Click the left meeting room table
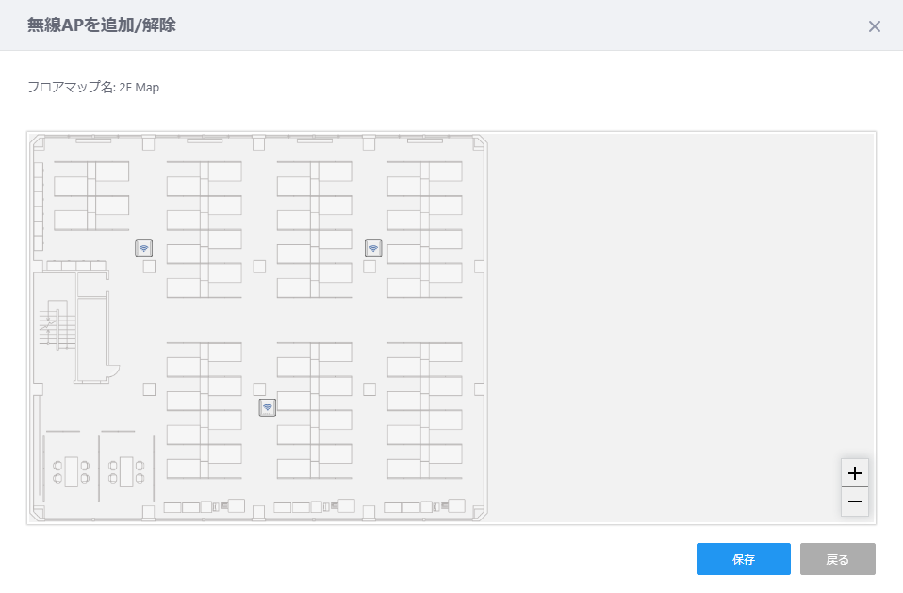The image size is (903, 593). coord(71,471)
